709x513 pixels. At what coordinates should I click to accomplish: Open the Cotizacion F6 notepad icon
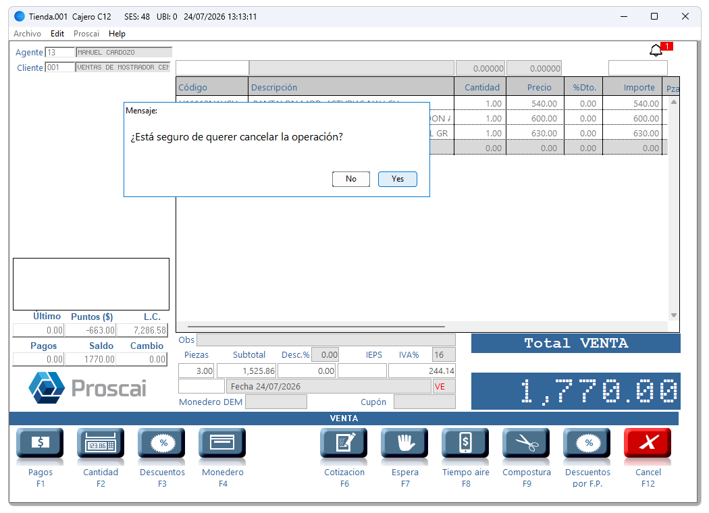click(344, 443)
